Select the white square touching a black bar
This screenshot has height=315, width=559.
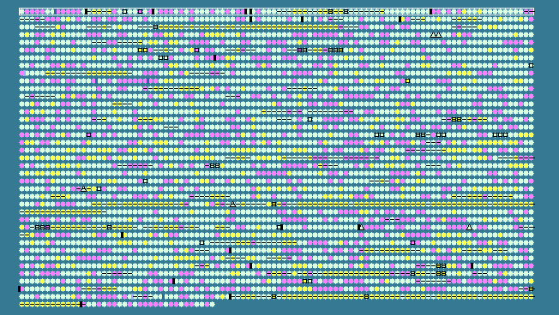tap(279, 227)
